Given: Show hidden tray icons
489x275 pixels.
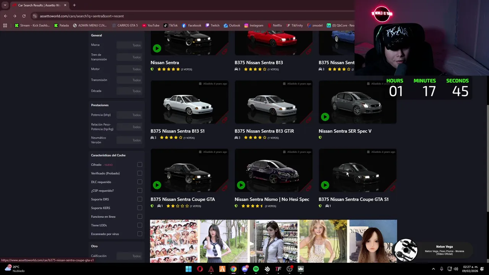Looking at the screenshot, I should pos(433,269).
